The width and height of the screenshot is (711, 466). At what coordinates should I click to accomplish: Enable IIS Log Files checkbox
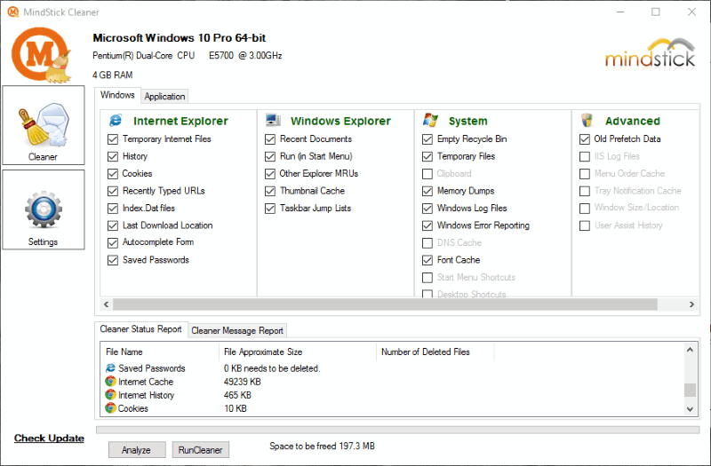(x=585, y=157)
